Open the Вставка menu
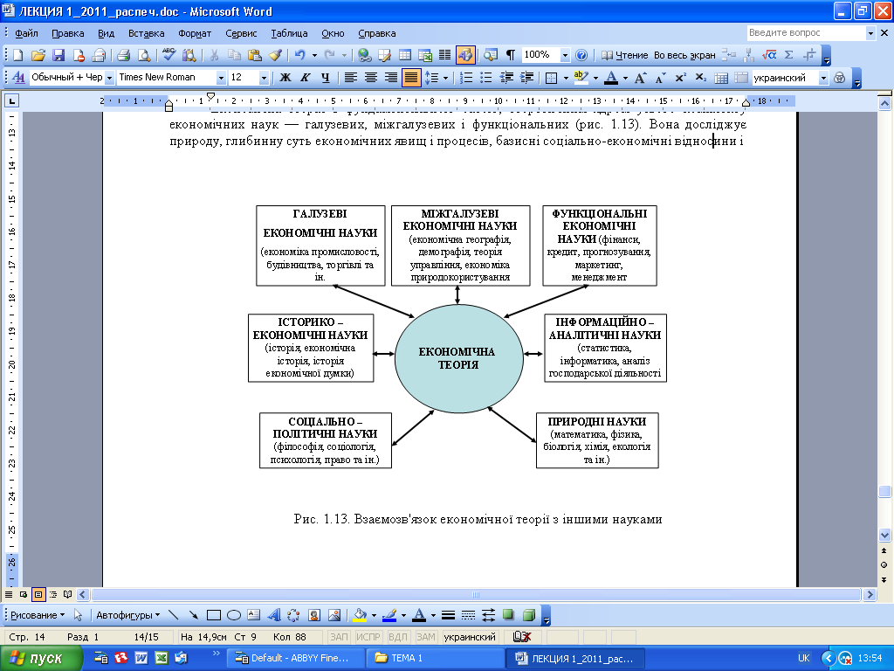Viewport: 894px width, 671px height. click(x=146, y=33)
